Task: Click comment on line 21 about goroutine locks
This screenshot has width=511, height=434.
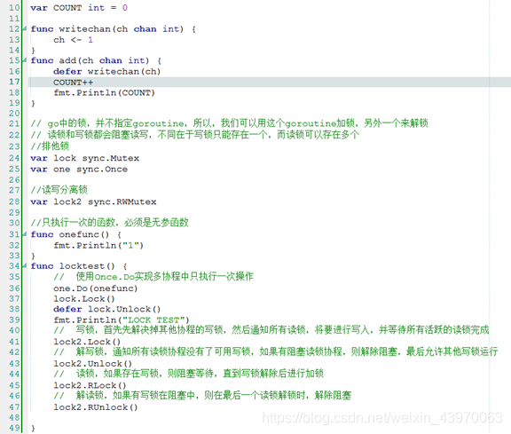Action: [x=230, y=123]
